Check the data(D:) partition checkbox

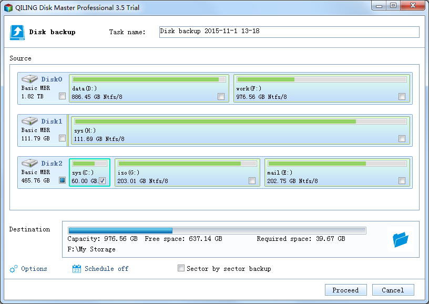coord(221,96)
